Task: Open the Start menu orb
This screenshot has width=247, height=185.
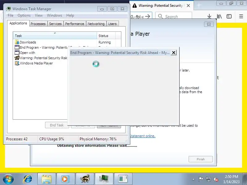Action: point(8,179)
